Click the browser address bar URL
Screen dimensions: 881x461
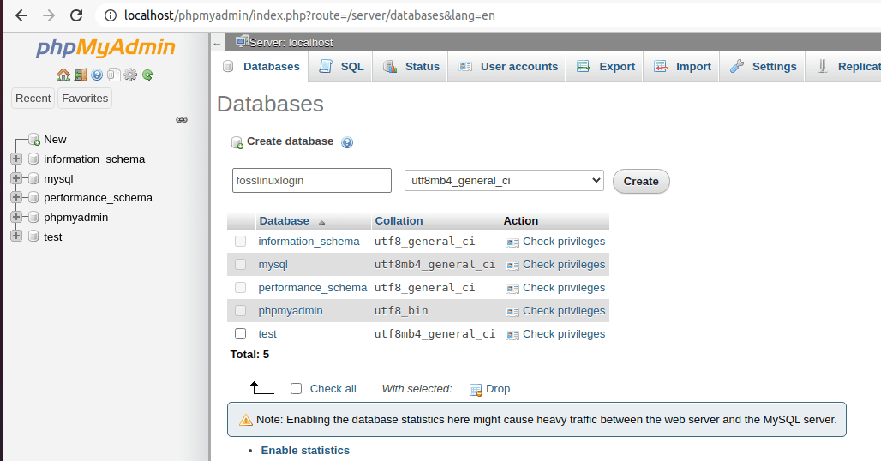(x=309, y=15)
